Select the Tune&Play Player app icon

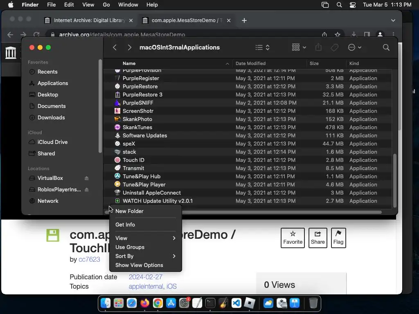pyautogui.click(x=117, y=184)
